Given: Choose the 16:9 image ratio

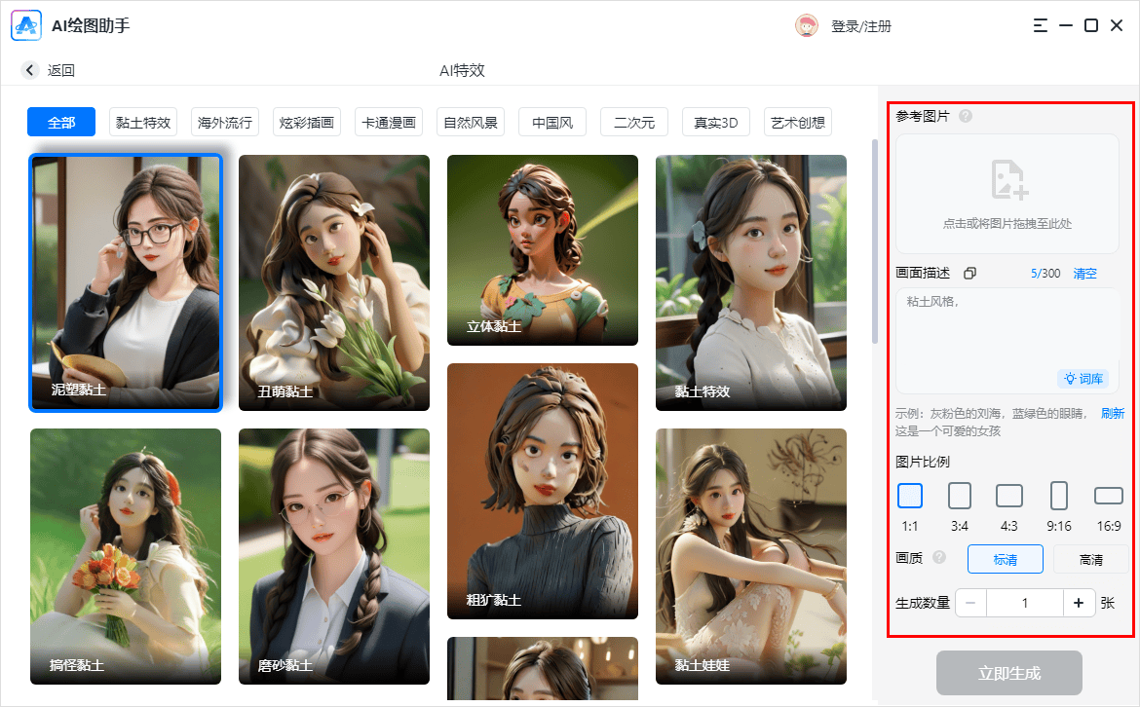Looking at the screenshot, I should click(1109, 497).
